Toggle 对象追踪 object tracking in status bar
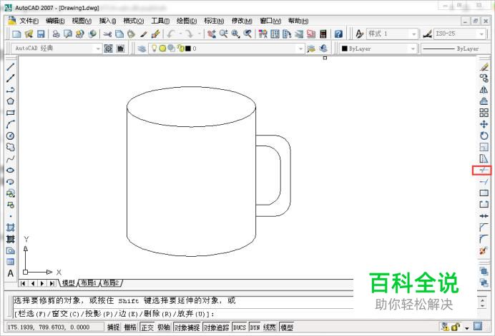495x336 pixels. click(216, 327)
